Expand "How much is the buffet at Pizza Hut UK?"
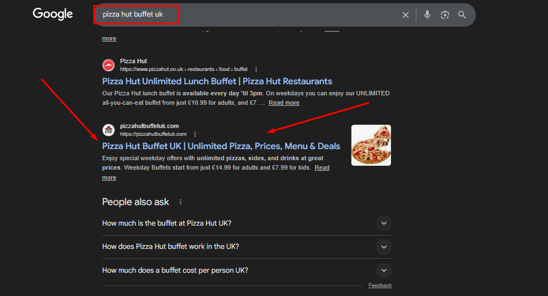548x296 pixels. pos(384,223)
